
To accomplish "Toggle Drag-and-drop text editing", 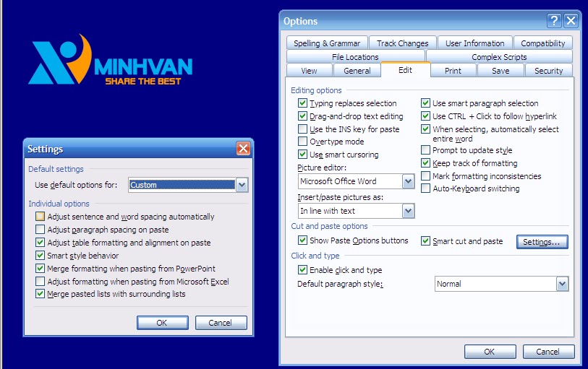I will [x=302, y=116].
